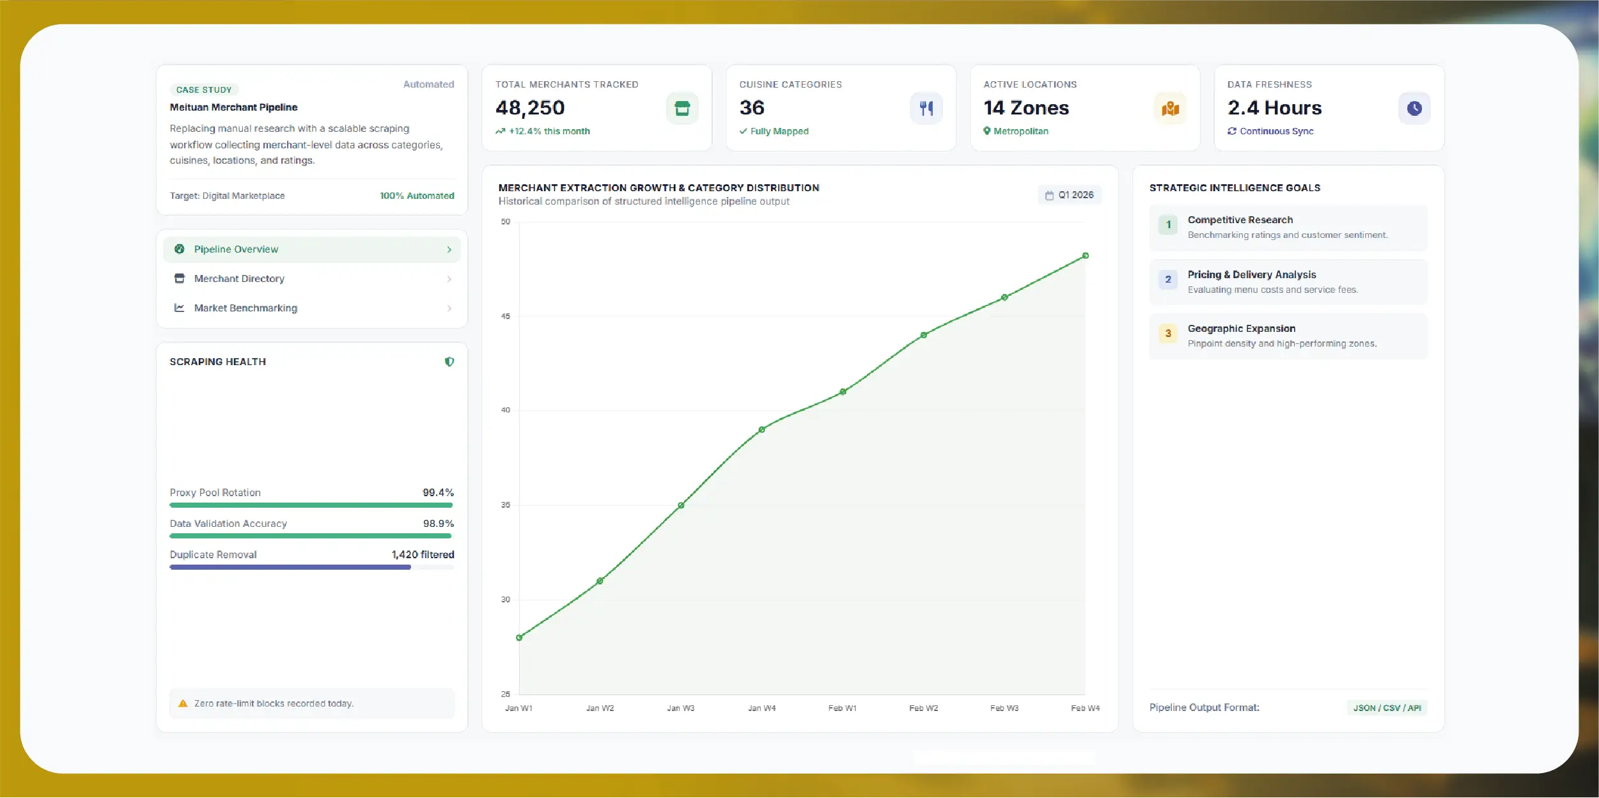The width and height of the screenshot is (1599, 798).
Task: Open the Pipeline Overview menu item
Action: click(312, 249)
